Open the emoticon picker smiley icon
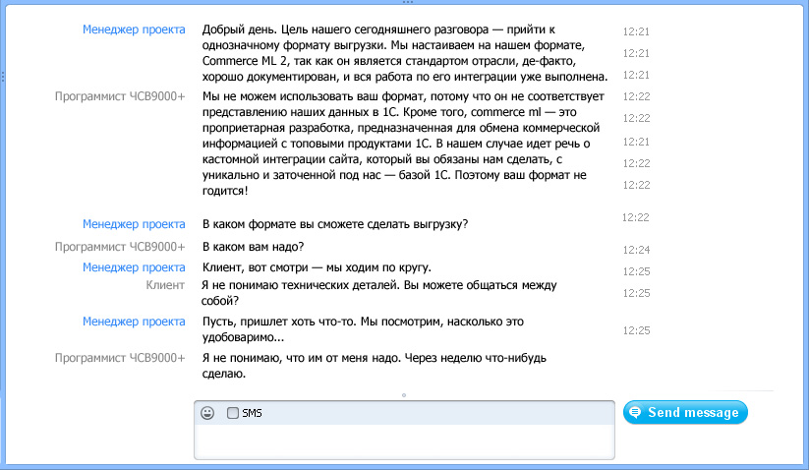This screenshot has height=470, width=809. [207, 413]
